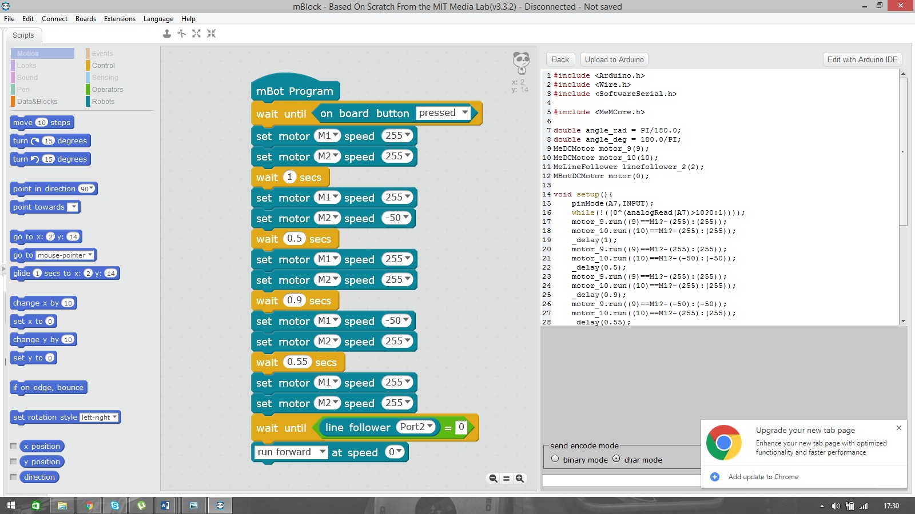Screen dimensions: 915x514
Task: Click the Chrome logo in notification
Action: click(x=724, y=443)
